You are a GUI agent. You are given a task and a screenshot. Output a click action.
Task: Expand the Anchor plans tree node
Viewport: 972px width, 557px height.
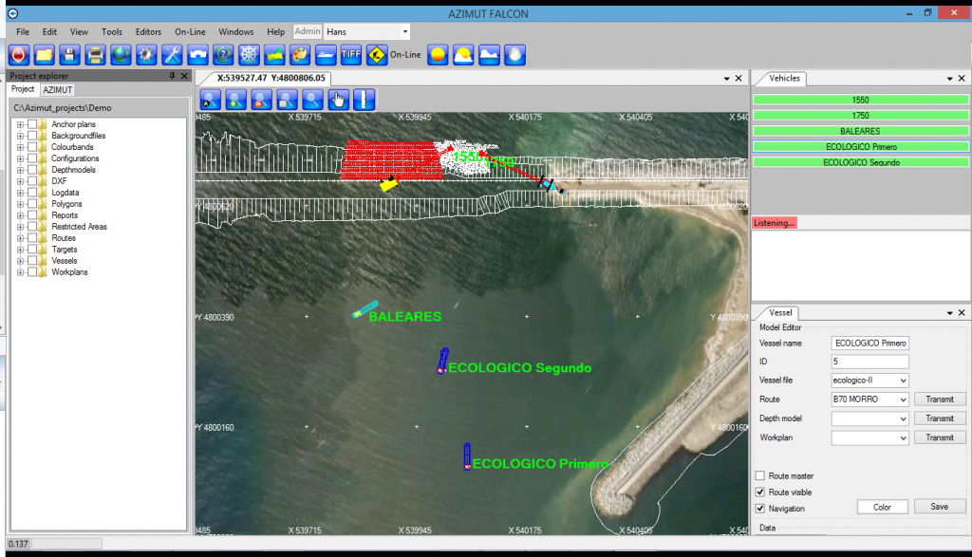20,124
